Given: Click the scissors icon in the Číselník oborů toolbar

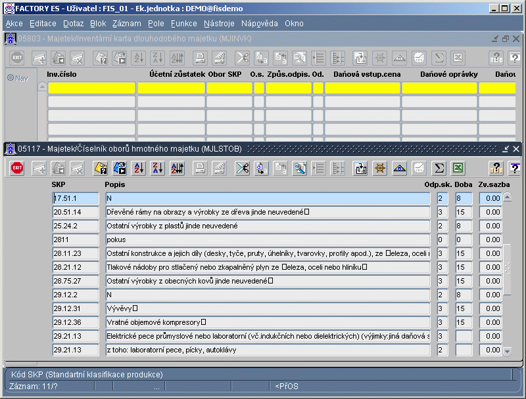Looking at the screenshot, I should click(x=243, y=169).
